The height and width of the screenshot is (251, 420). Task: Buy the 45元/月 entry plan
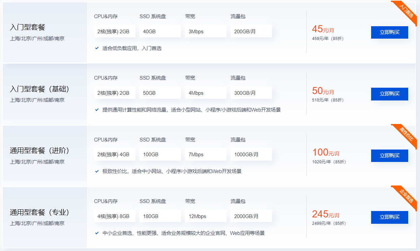[x=389, y=32]
